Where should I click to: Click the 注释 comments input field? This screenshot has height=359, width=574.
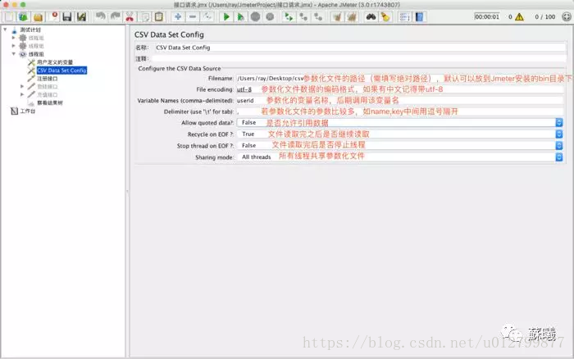point(359,58)
